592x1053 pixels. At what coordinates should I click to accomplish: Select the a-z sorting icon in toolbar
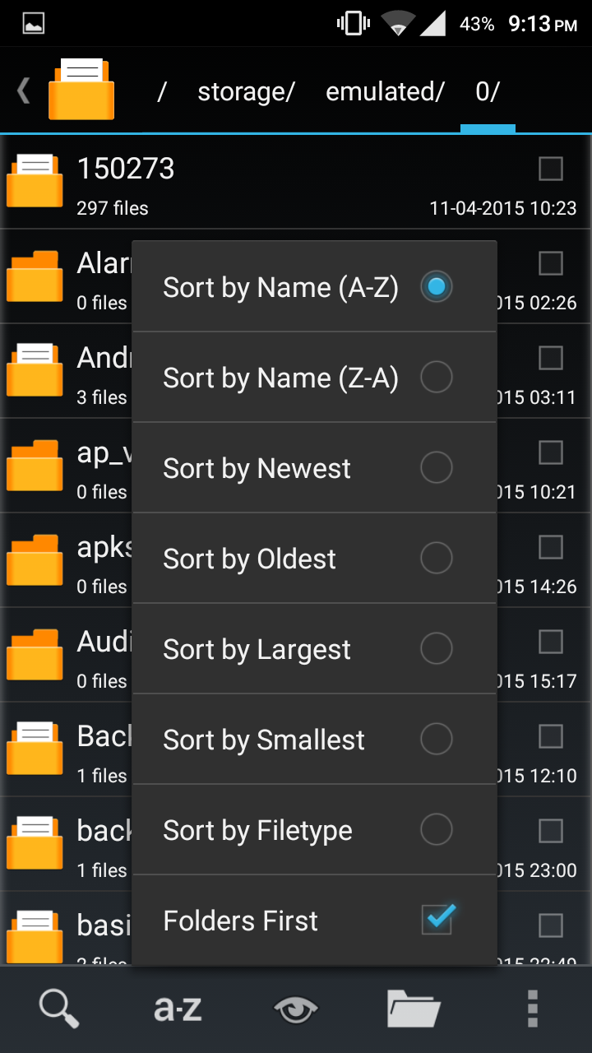point(176,1007)
